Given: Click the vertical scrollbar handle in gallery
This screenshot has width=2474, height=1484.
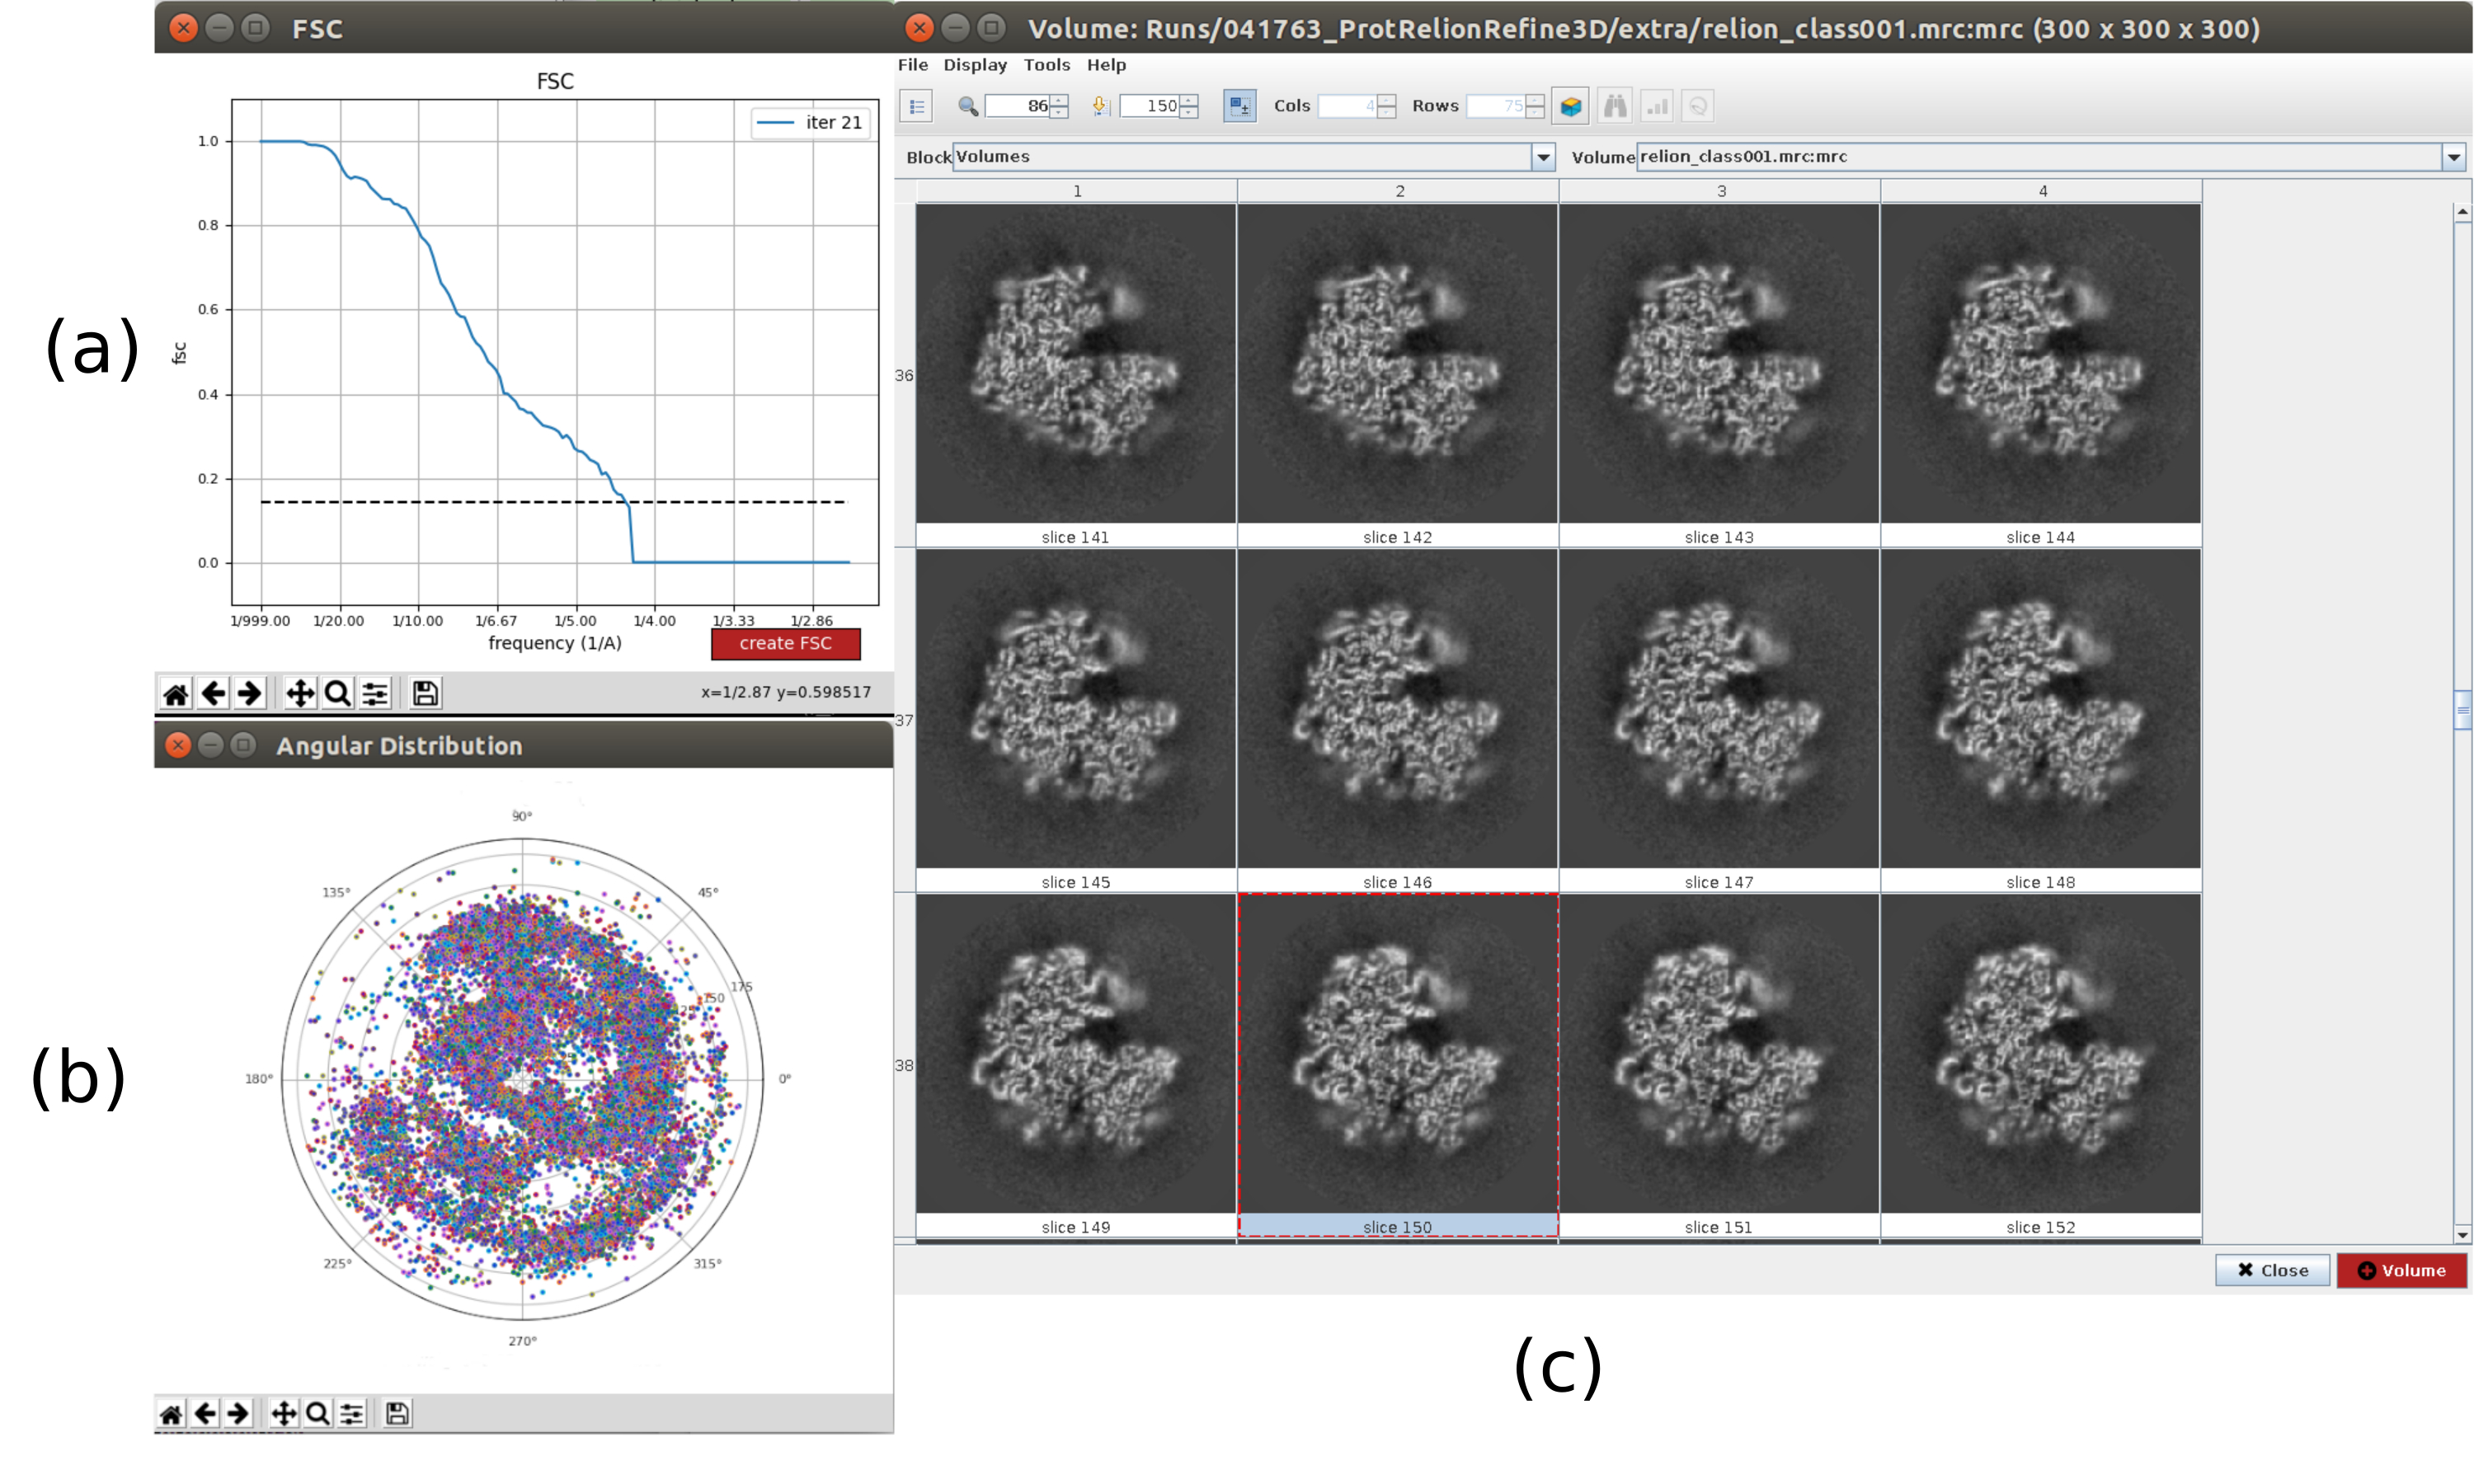Looking at the screenshot, I should tap(2462, 710).
